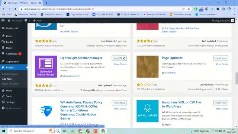238x134 pixels.
Task: Install the Page Optimize plugin
Action: pos(221,58)
